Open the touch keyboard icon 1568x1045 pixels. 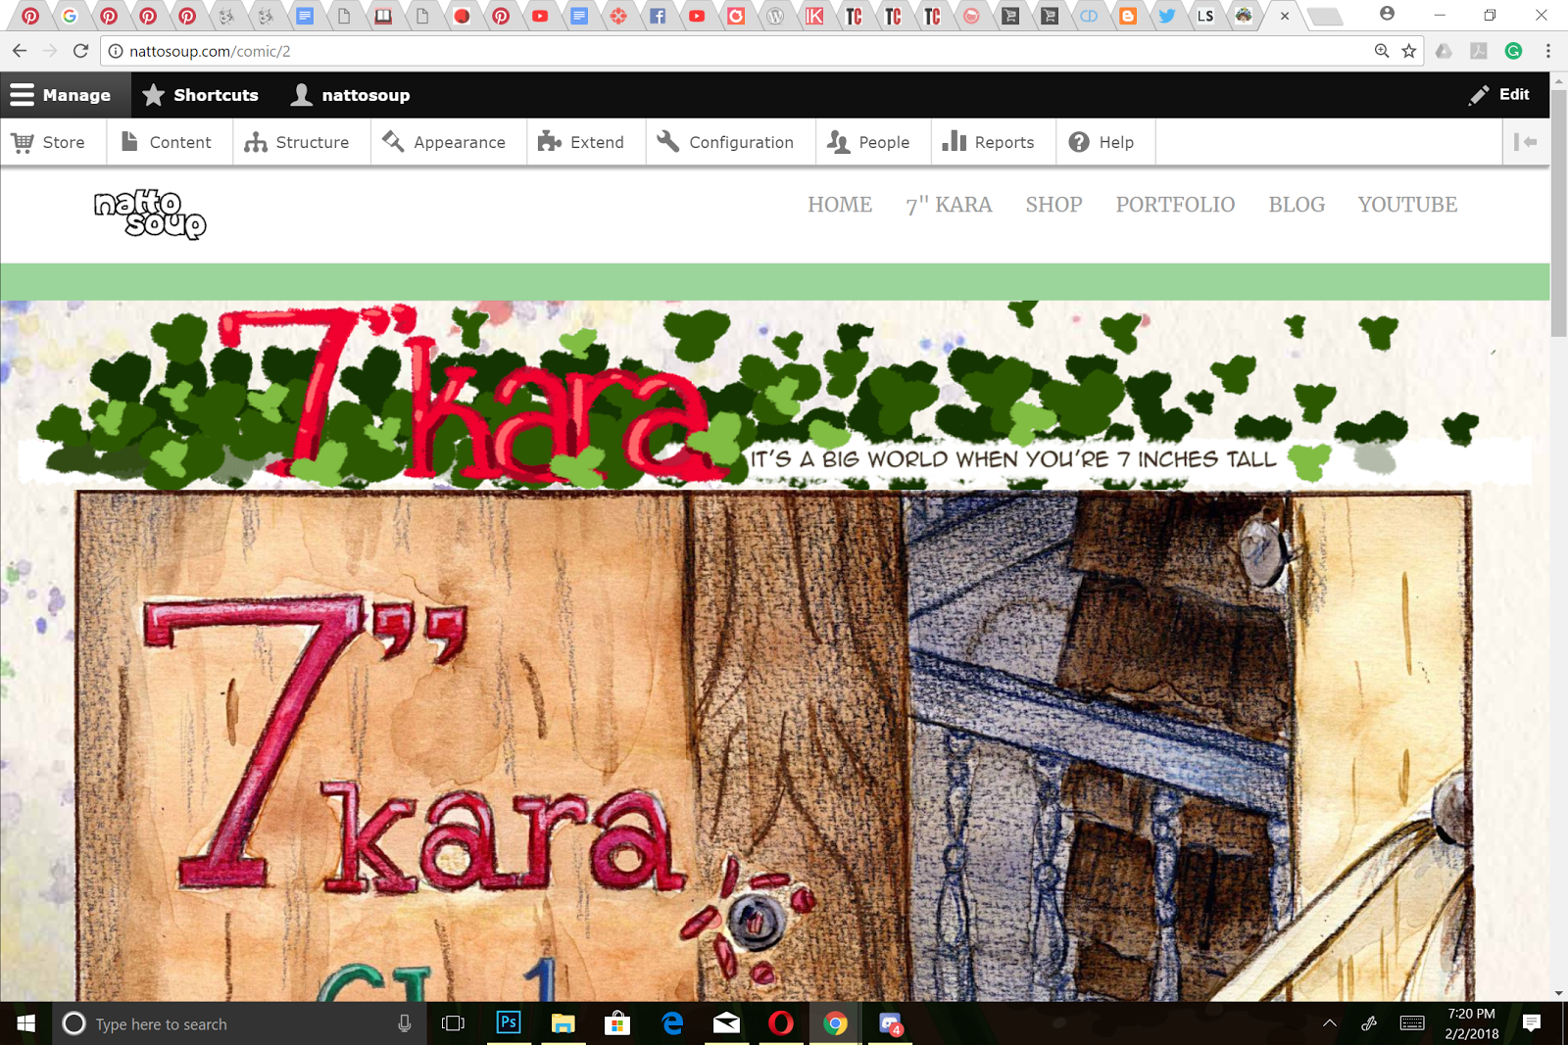(x=1412, y=1023)
